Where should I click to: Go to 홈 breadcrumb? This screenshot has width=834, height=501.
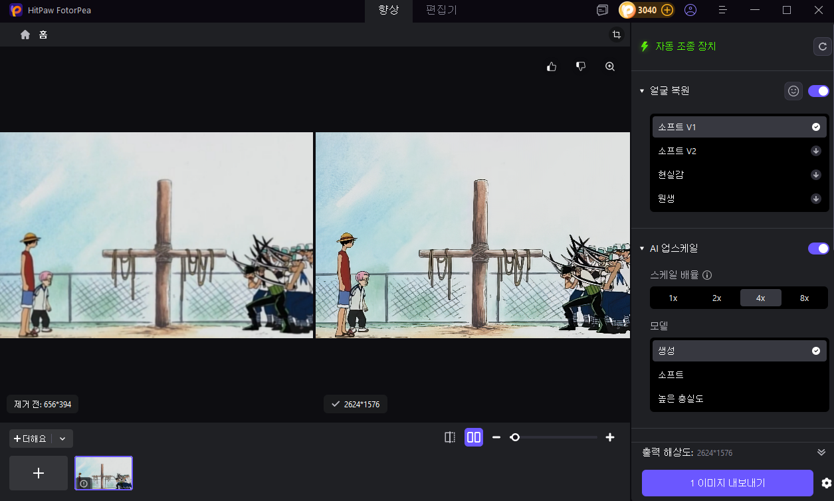(43, 35)
